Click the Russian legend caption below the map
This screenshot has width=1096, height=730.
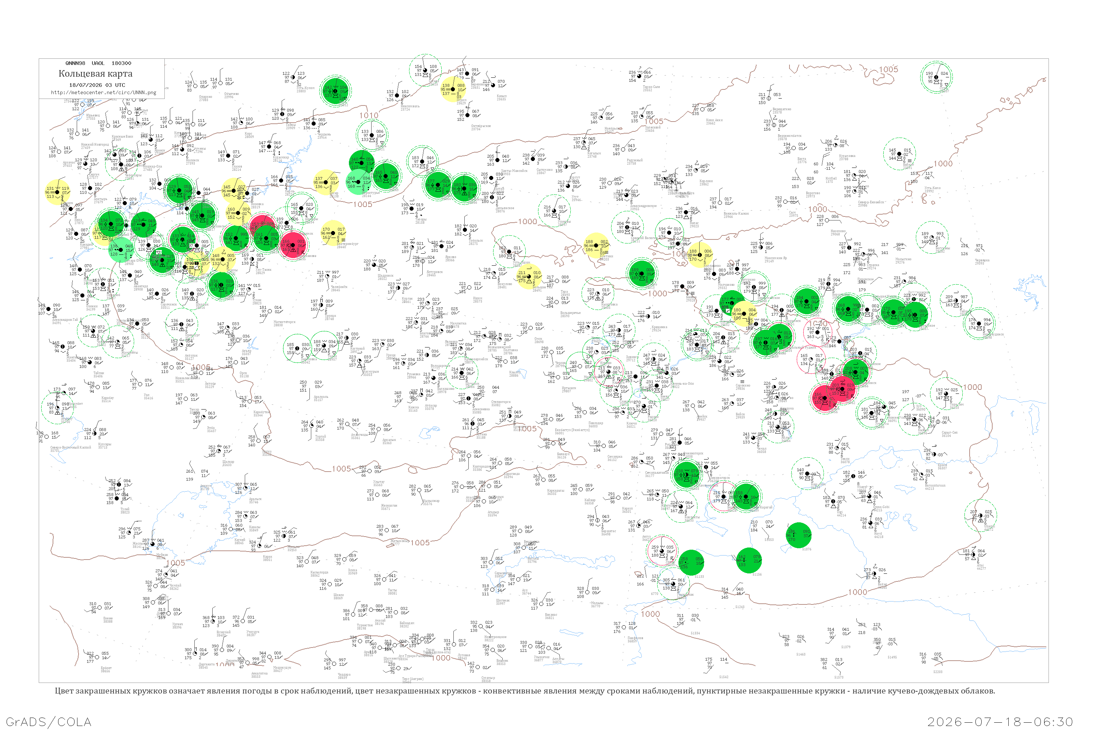point(525,691)
